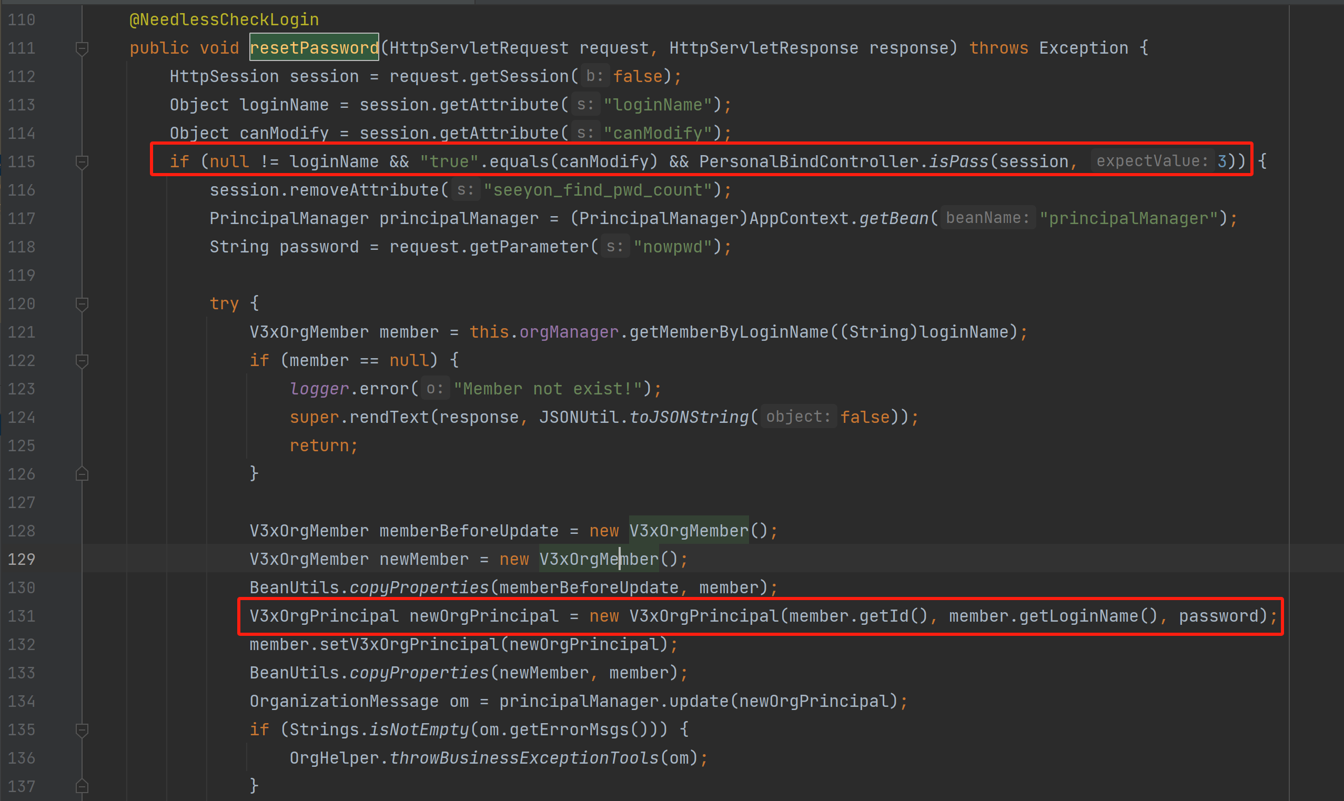1344x801 pixels.
Task: Fold the isNotEmpty if block on line 135
Action: click(x=82, y=730)
